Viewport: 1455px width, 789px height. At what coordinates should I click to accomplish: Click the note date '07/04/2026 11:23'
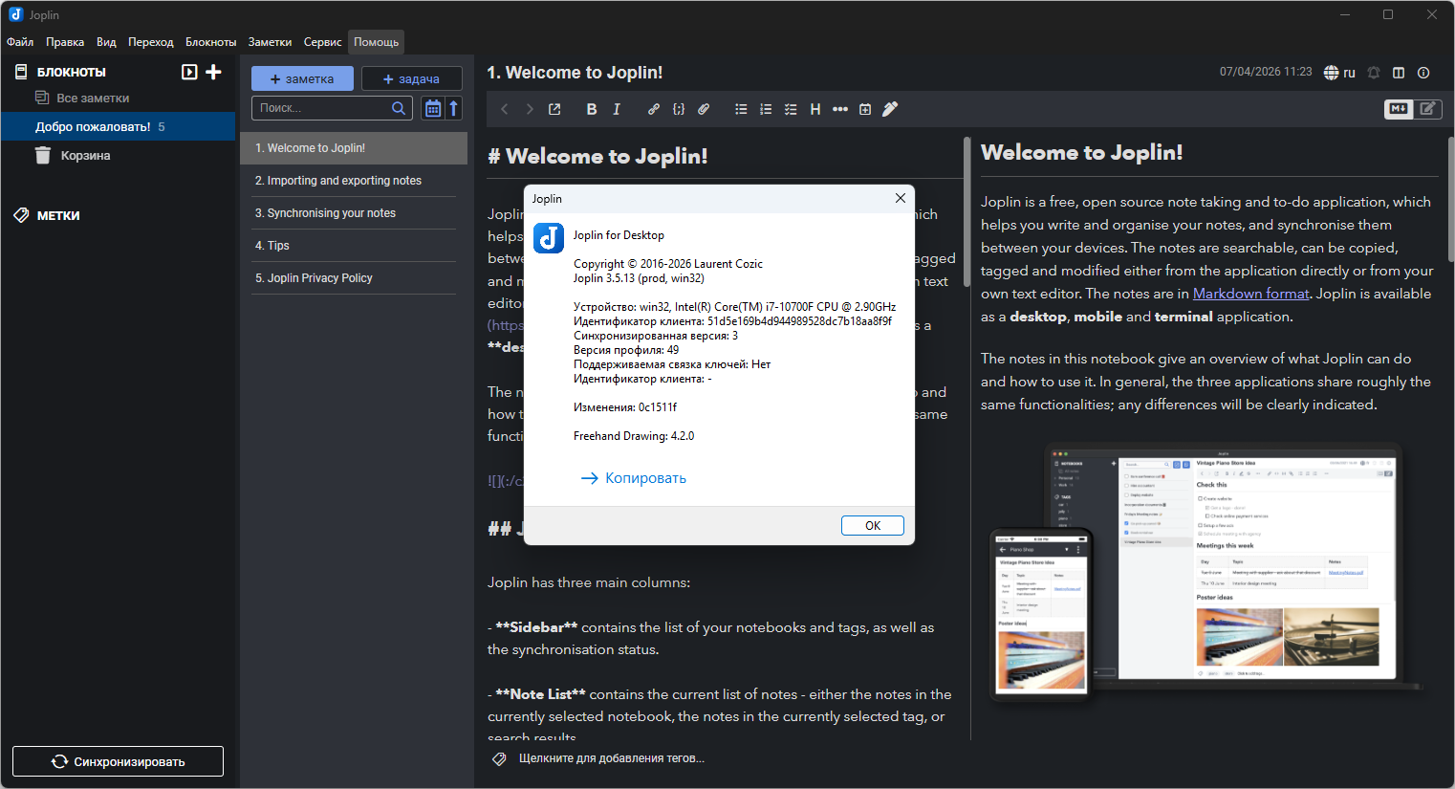click(x=1266, y=72)
